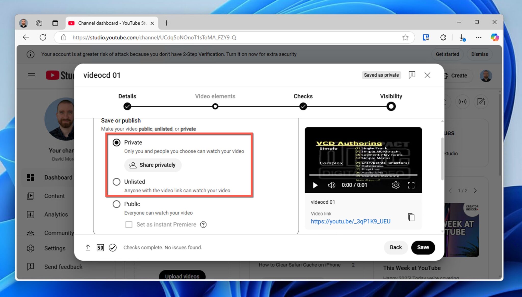Viewport: 522px width, 297px height.
Task: Click the SD quality indicator icon
Action: [100, 247]
